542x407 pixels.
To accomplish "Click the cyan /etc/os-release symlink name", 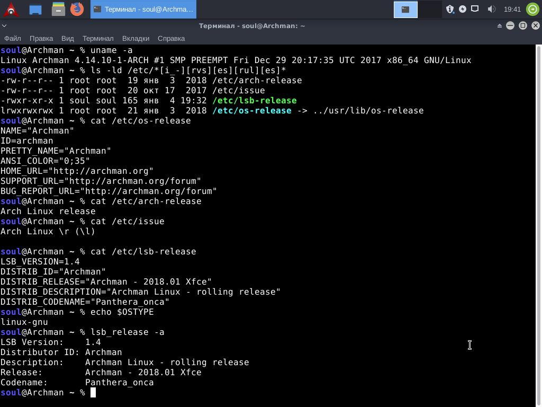I will pos(251,110).
